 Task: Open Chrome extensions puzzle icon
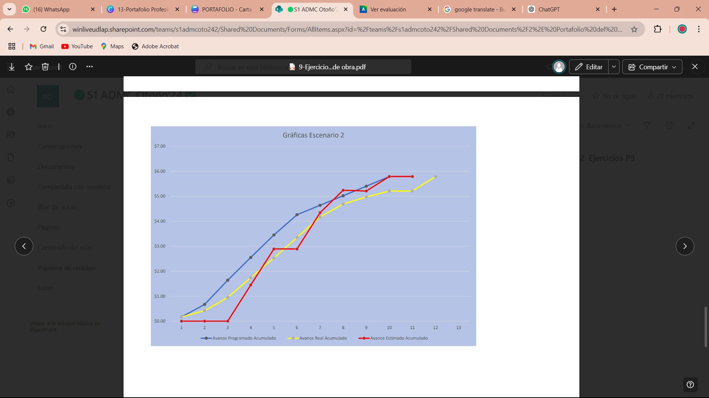[658, 29]
